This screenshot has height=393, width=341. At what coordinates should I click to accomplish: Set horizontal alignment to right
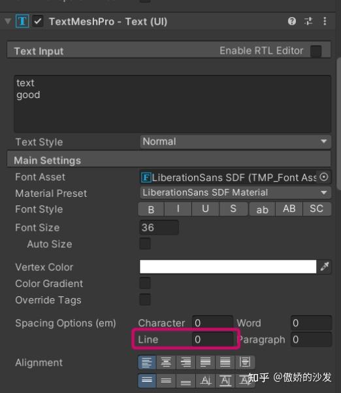(186, 362)
